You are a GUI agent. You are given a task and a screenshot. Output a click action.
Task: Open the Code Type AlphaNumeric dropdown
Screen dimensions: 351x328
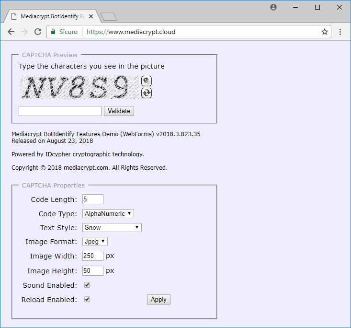pyautogui.click(x=108, y=214)
